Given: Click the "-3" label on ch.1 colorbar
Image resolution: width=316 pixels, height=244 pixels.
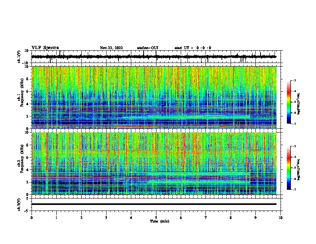Looking at the screenshot, I should coord(294,81).
